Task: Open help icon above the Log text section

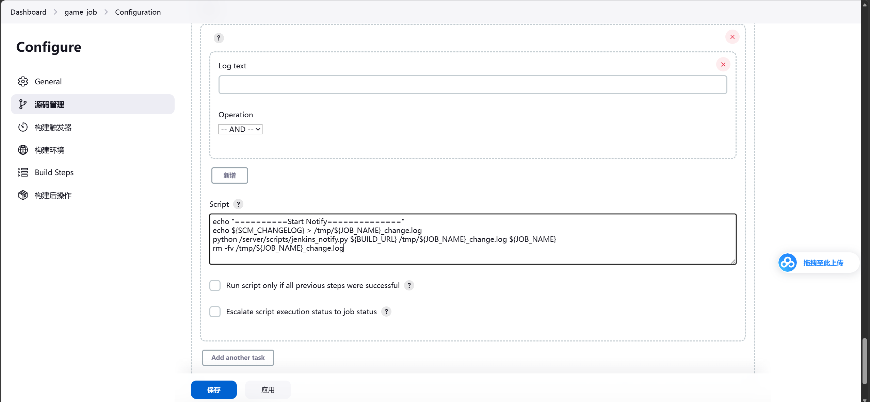Action: click(x=219, y=38)
